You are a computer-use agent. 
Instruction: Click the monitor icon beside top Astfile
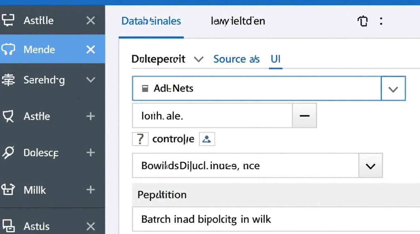point(8,20)
